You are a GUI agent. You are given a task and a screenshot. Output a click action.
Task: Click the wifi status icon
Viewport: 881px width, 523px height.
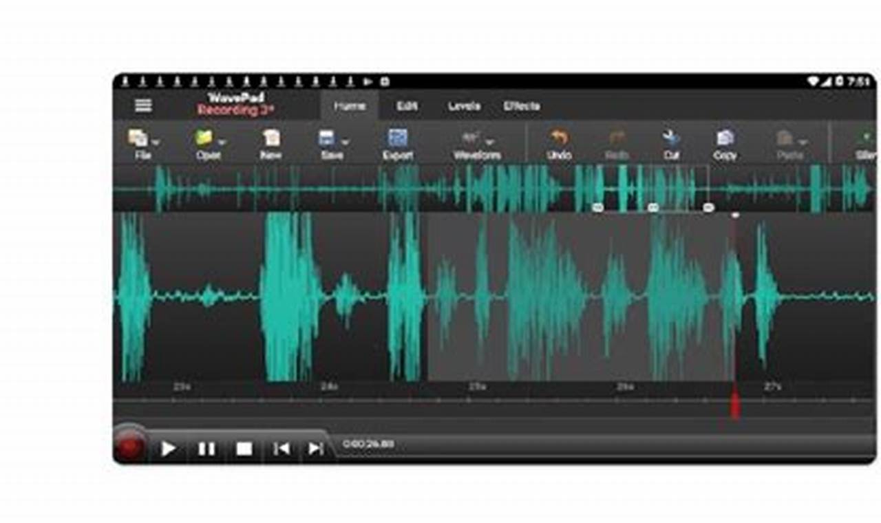point(814,81)
